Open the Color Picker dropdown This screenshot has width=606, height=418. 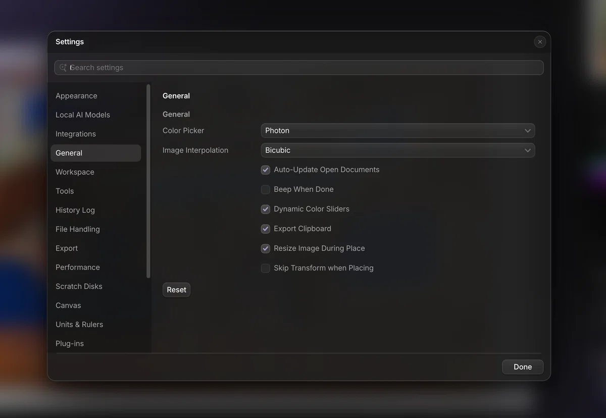(398, 131)
